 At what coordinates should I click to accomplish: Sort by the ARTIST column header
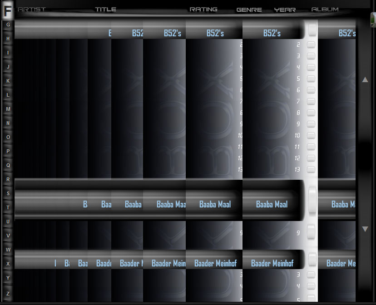click(32, 10)
